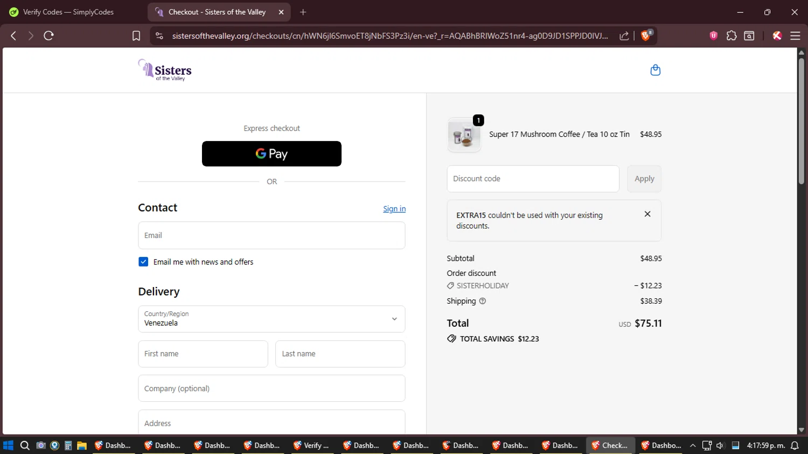Click the share page icon in address bar

624,36
